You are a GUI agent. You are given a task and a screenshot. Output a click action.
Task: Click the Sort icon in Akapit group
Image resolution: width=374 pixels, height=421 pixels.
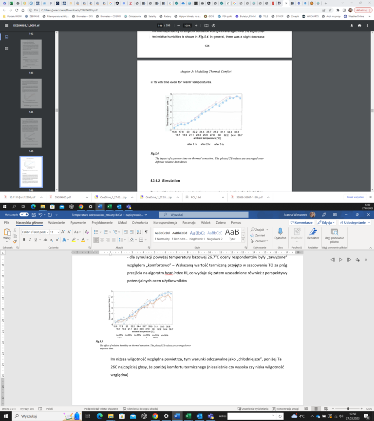(139, 232)
